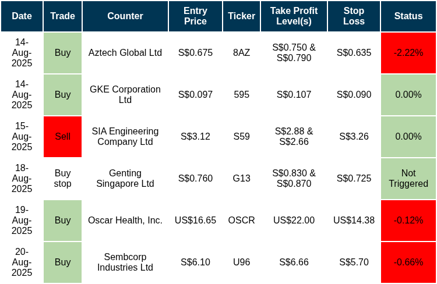
Task: Click the Trade column header
Action: coord(62,16)
